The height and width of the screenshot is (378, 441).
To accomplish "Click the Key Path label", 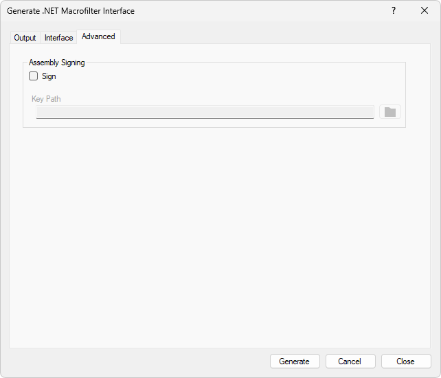I will (x=46, y=99).
